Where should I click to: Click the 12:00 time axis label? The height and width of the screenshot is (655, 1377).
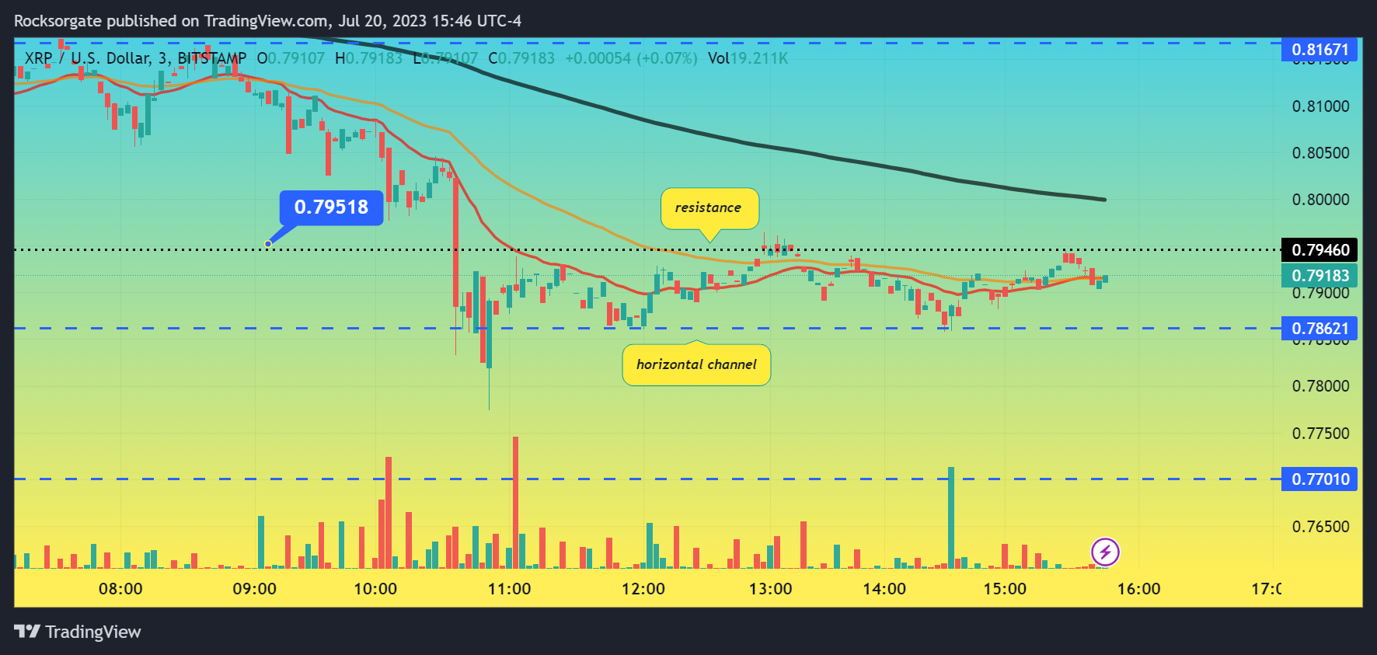(643, 589)
